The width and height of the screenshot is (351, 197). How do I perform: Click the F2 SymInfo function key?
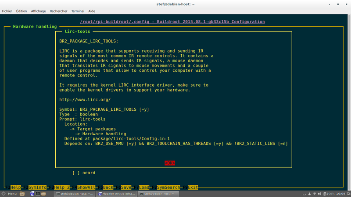[x=35, y=187]
